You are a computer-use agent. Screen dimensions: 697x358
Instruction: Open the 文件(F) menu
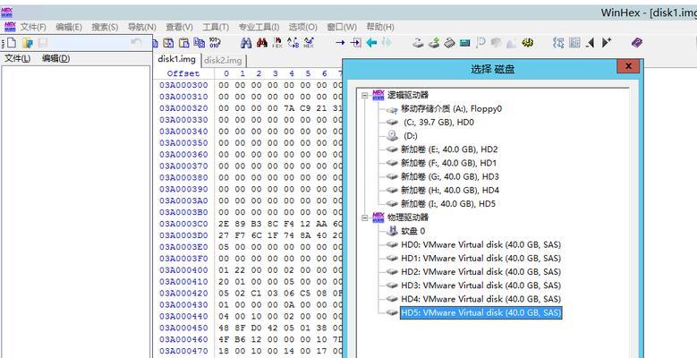33,27
